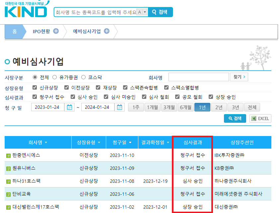Image resolution: width=280 pixels, height=213 pixels.
Task: Toggle the 심사 승인 checkbox
Action: (73, 97)
